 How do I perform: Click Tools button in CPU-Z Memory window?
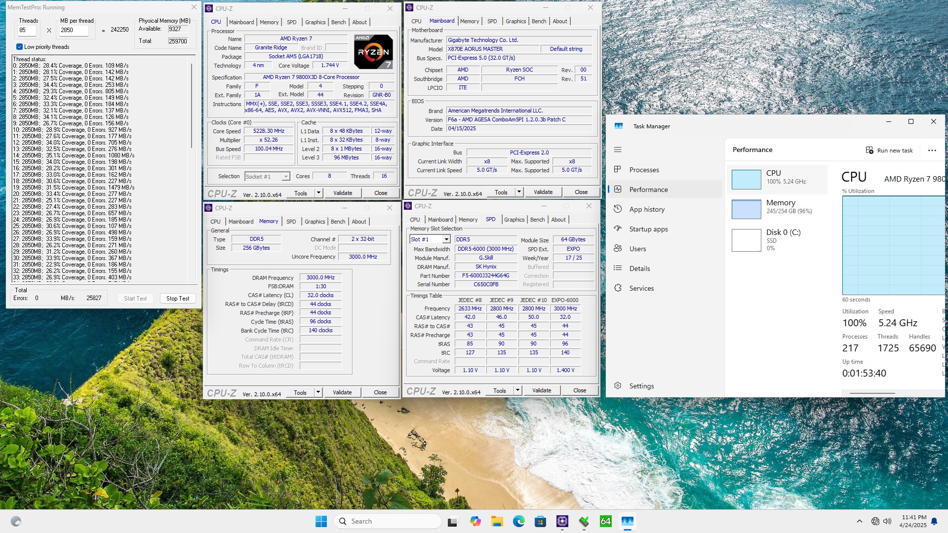click(300, 392)
